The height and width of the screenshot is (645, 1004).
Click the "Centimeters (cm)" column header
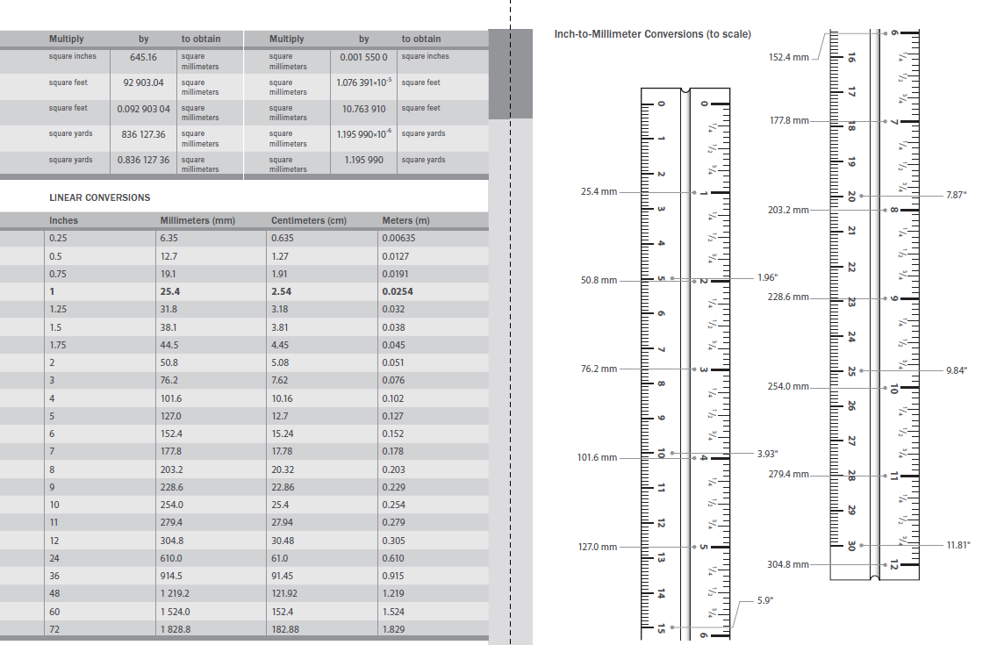309,220
